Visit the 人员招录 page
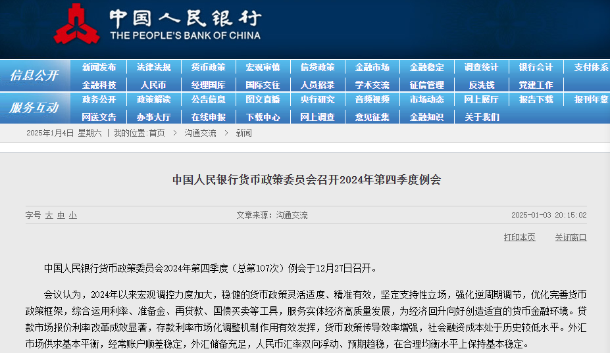 (317, 85)
